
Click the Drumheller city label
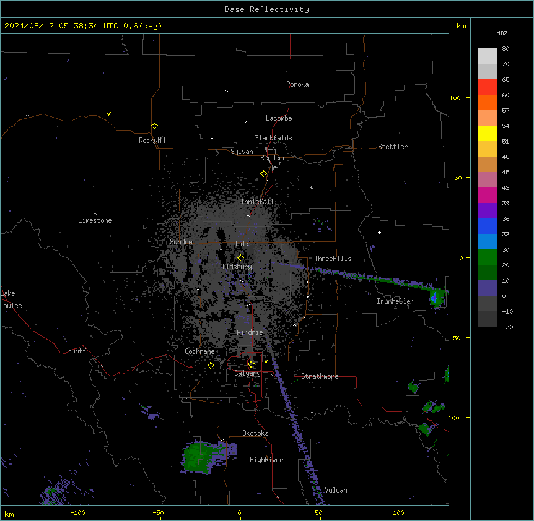pyautogui.click(x=395, y=301)
